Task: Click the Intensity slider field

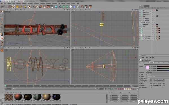Action: click(x=150, y=72)
